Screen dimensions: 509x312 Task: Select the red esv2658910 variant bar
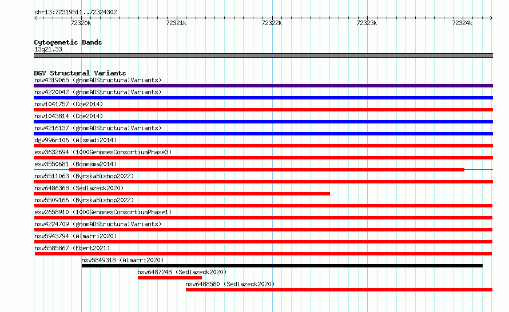(263, 218)
